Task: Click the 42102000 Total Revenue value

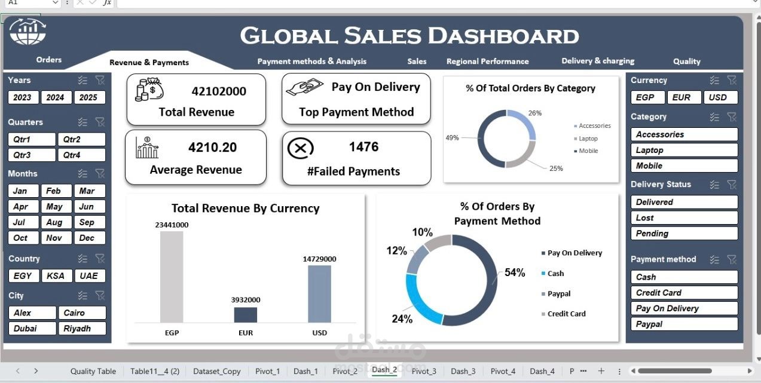Action: click(x=219, y=91)
